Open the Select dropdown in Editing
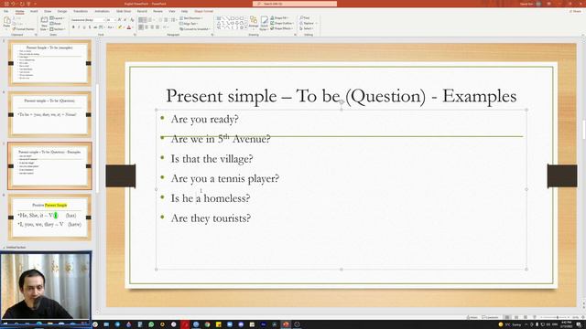The image size is (586, 329). (x=306, y=28)
